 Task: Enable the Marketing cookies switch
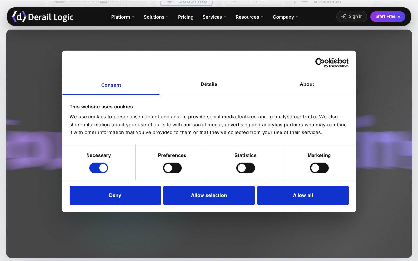[319, 168]
